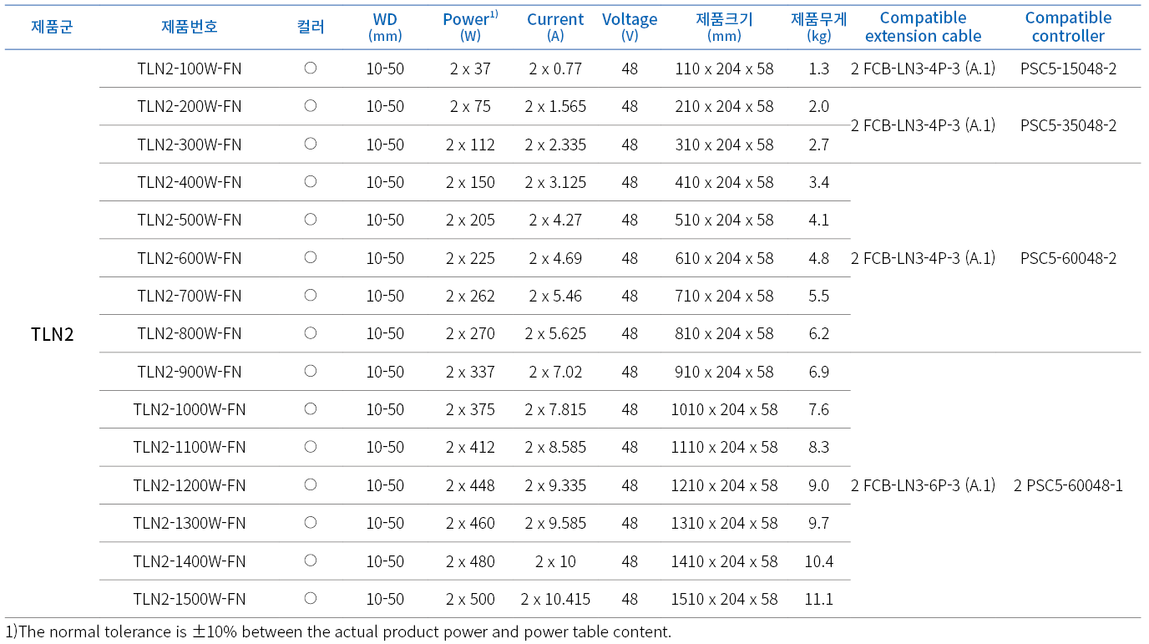Click the Power (W) column header

pos(470,27)
